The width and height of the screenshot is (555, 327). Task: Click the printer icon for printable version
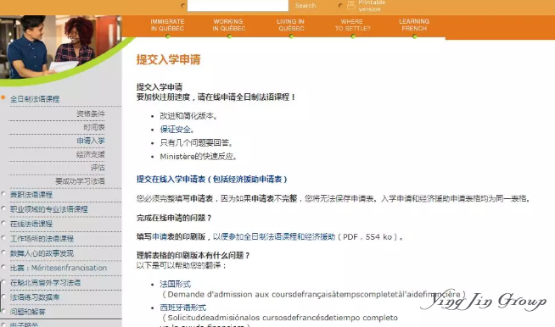(350, 5)
